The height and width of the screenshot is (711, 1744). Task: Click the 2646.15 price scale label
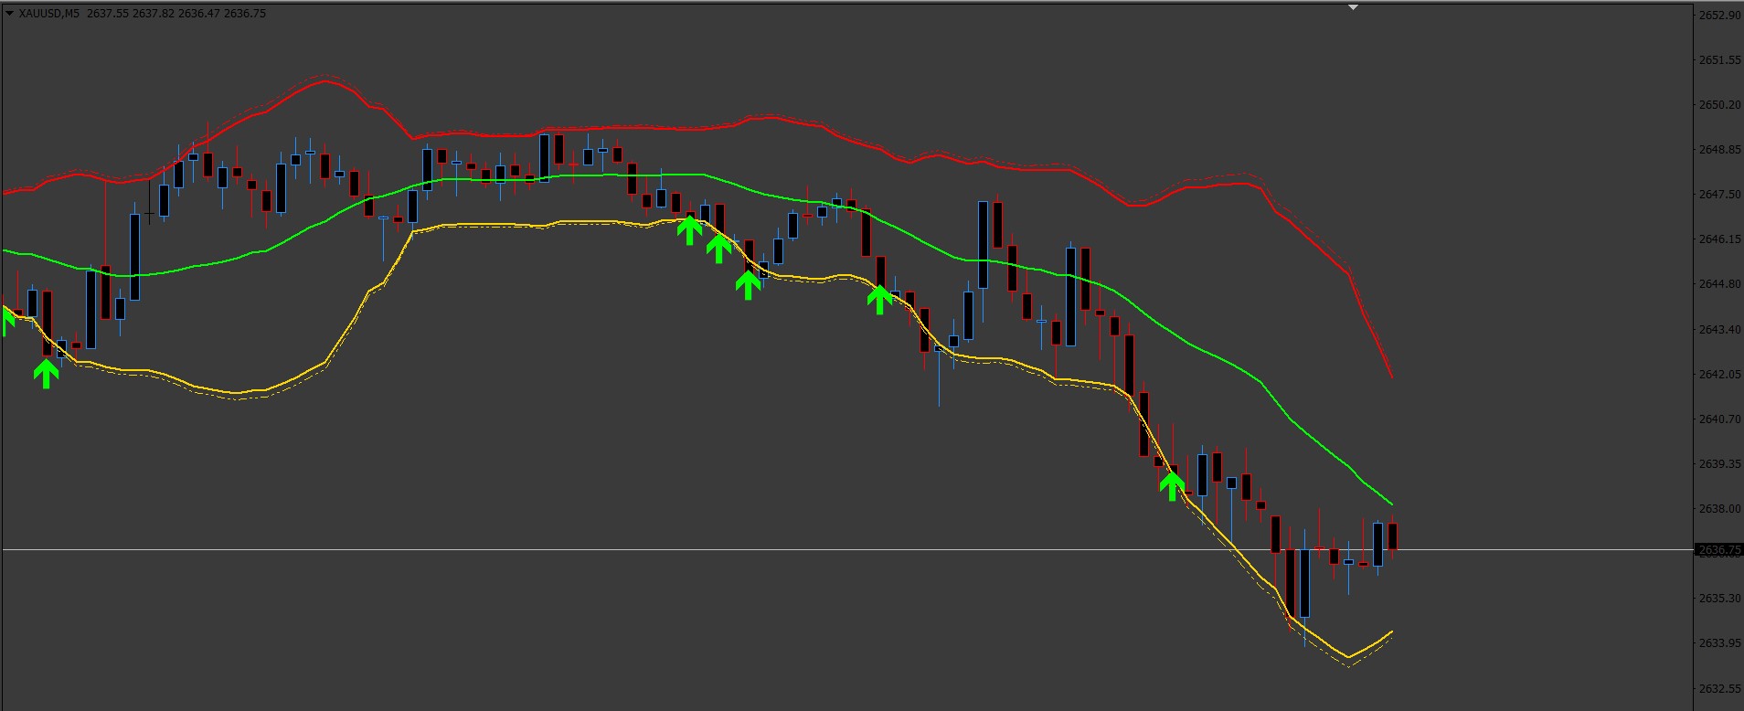coord(1719,239)
